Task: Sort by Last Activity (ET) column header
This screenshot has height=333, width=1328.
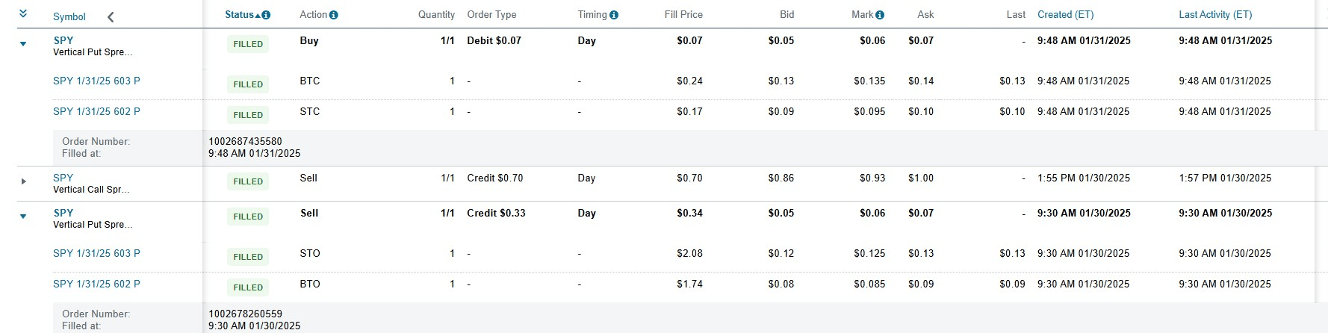Action: coord(1215,15)
